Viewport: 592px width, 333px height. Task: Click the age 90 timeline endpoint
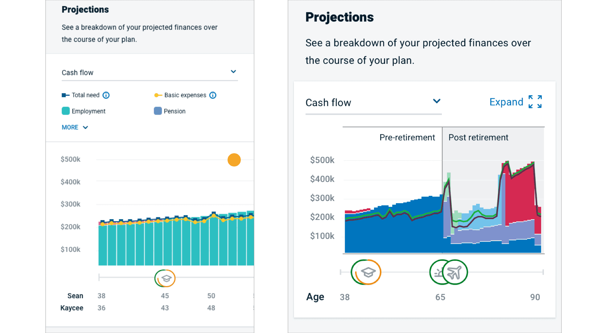click(x=543, y=272)
